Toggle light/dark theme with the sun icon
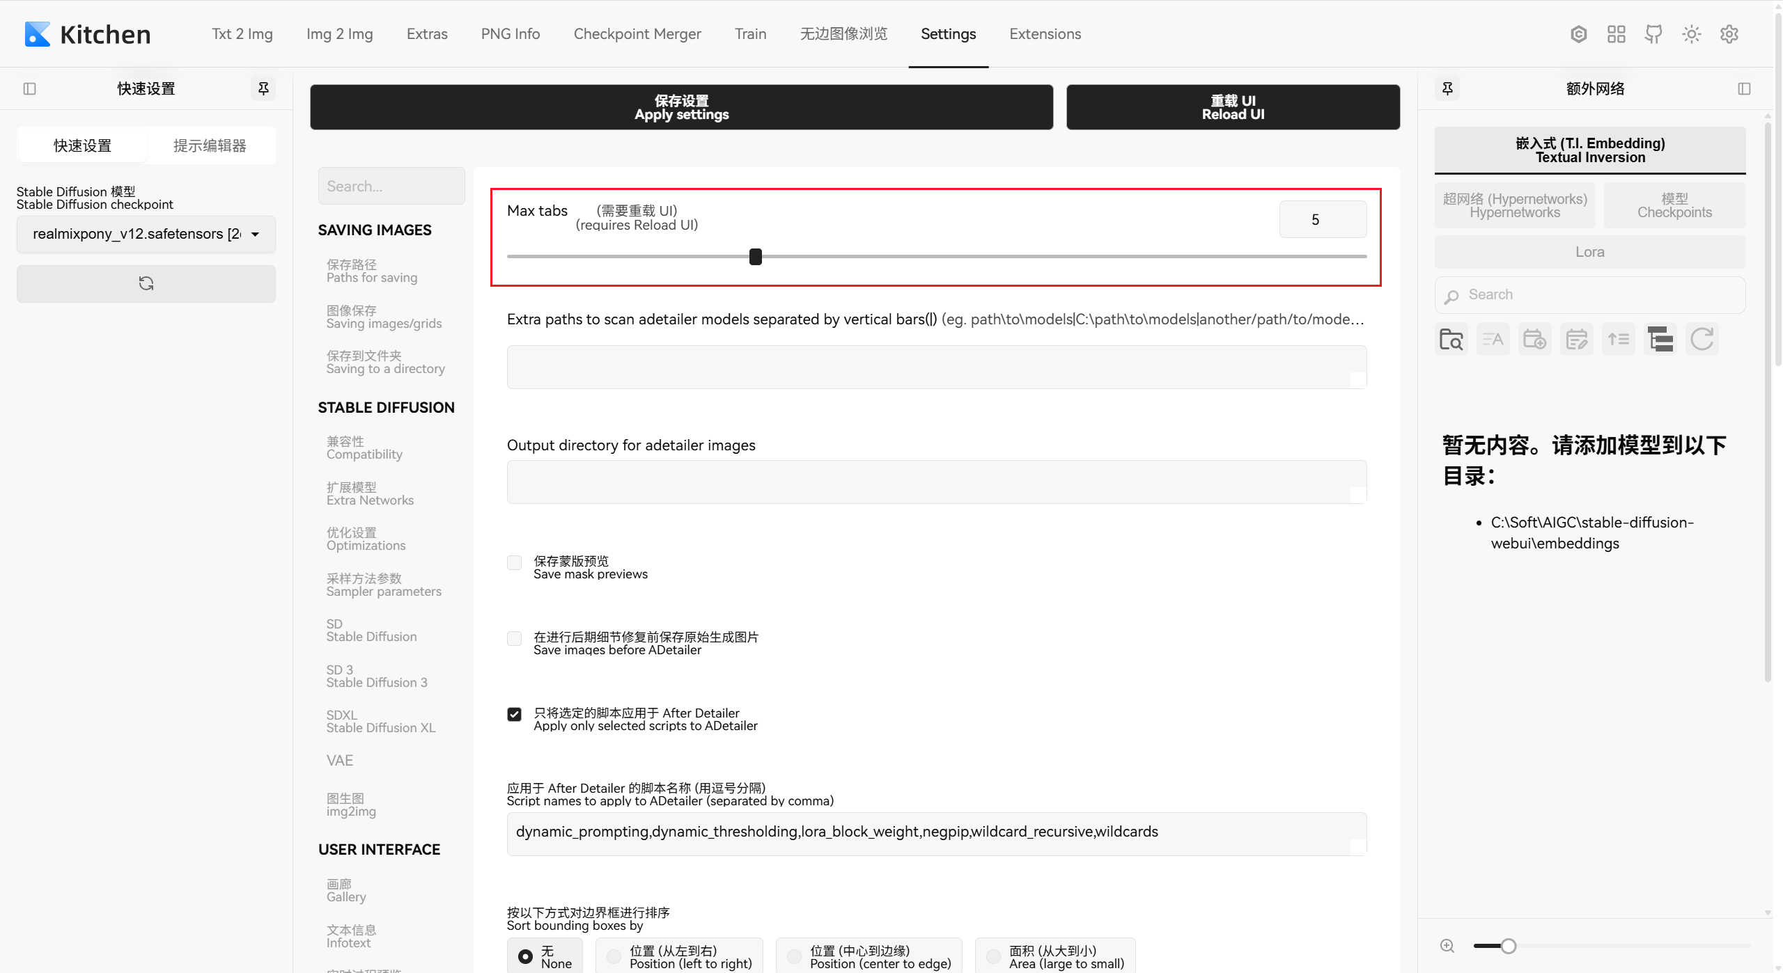The width and height of the screenshot is (1783, 973). click(x=1692, y=33)
